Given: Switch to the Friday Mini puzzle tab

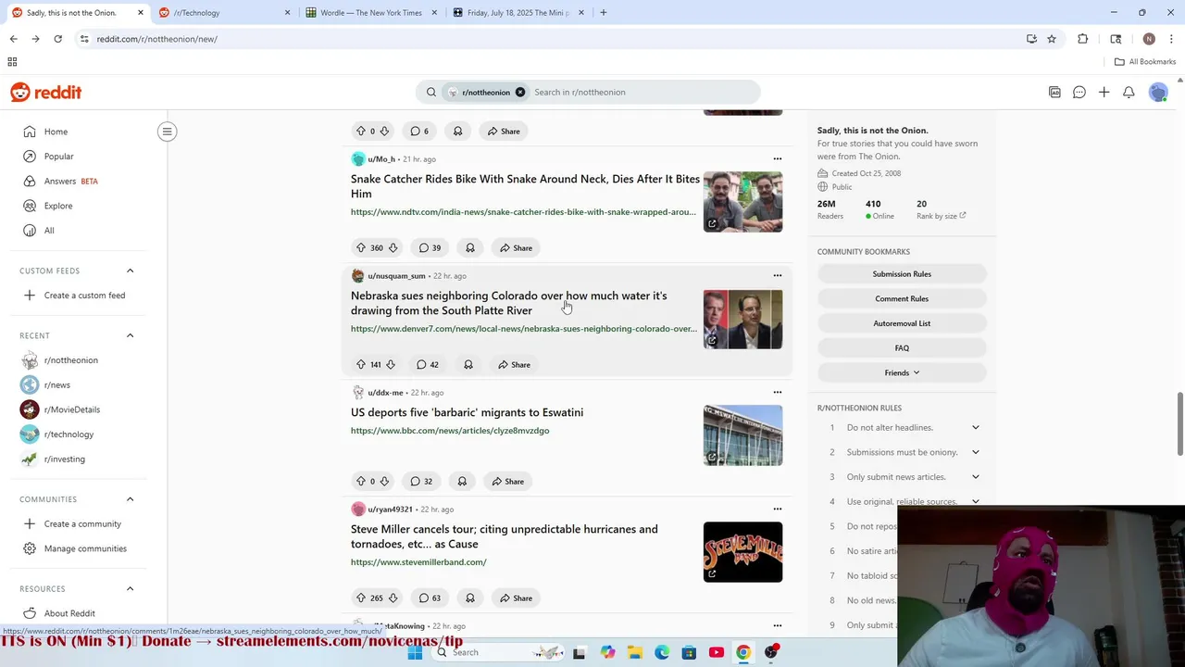Looking at the screenshot, I should pyautogui.click(x=518, y=13).
